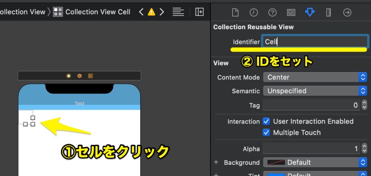Click the Collection View Cell breadcrumb text
Image resolution: width=371 pixels, height=176 pixels.
[x=98, y=12]
